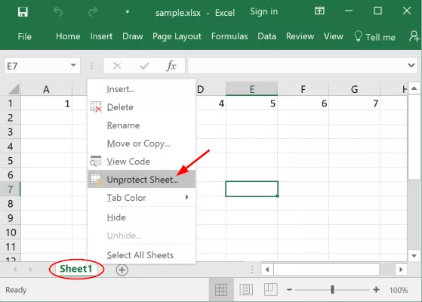Click the horizontal scrollbar right arrow

[401, 270]
